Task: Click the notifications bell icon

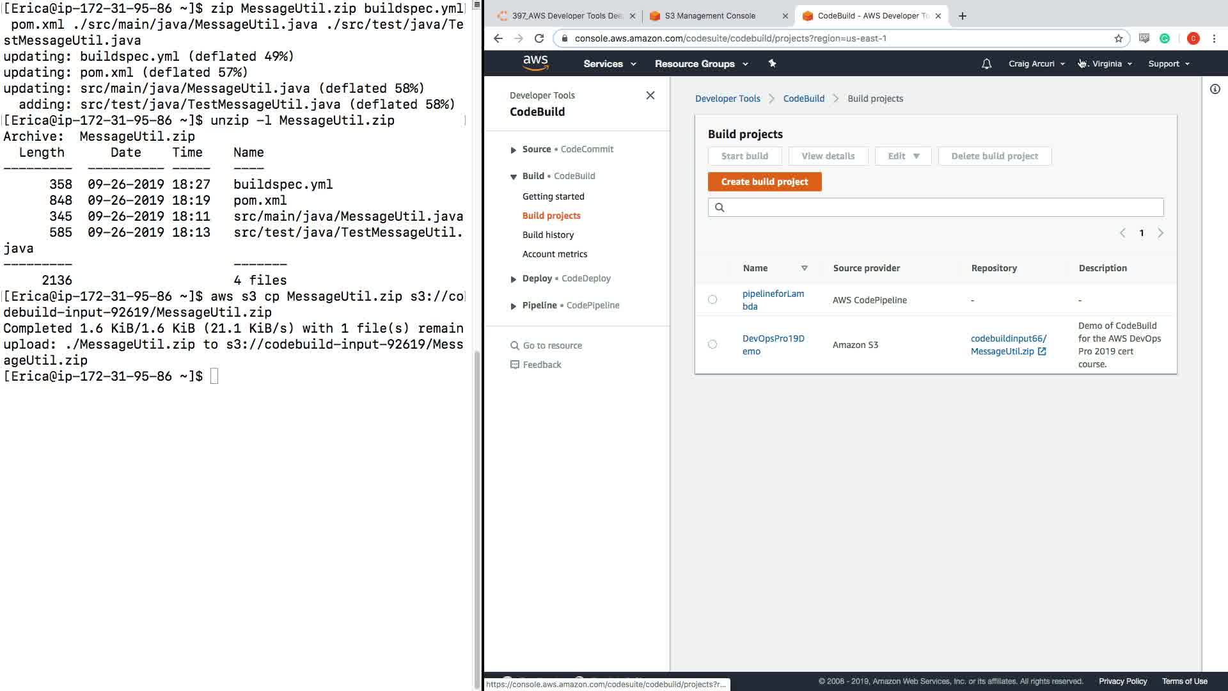Action: (986, 64)
